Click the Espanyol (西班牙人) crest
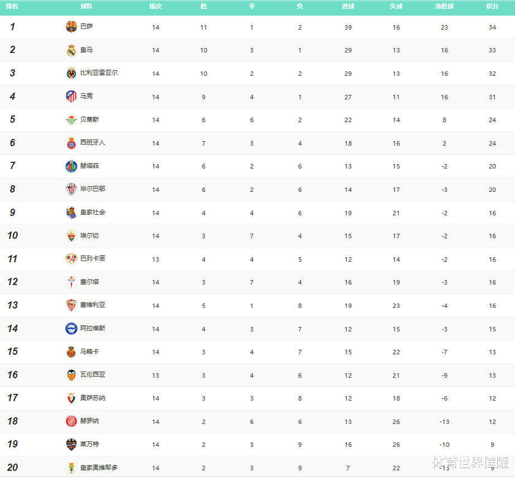Viewport: 515px width, 477px height. click(71, 143)
